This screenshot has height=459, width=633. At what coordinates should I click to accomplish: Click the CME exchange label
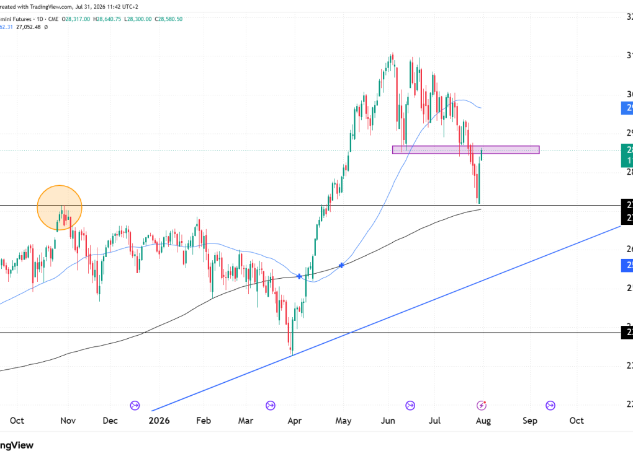tap(53, 19)
